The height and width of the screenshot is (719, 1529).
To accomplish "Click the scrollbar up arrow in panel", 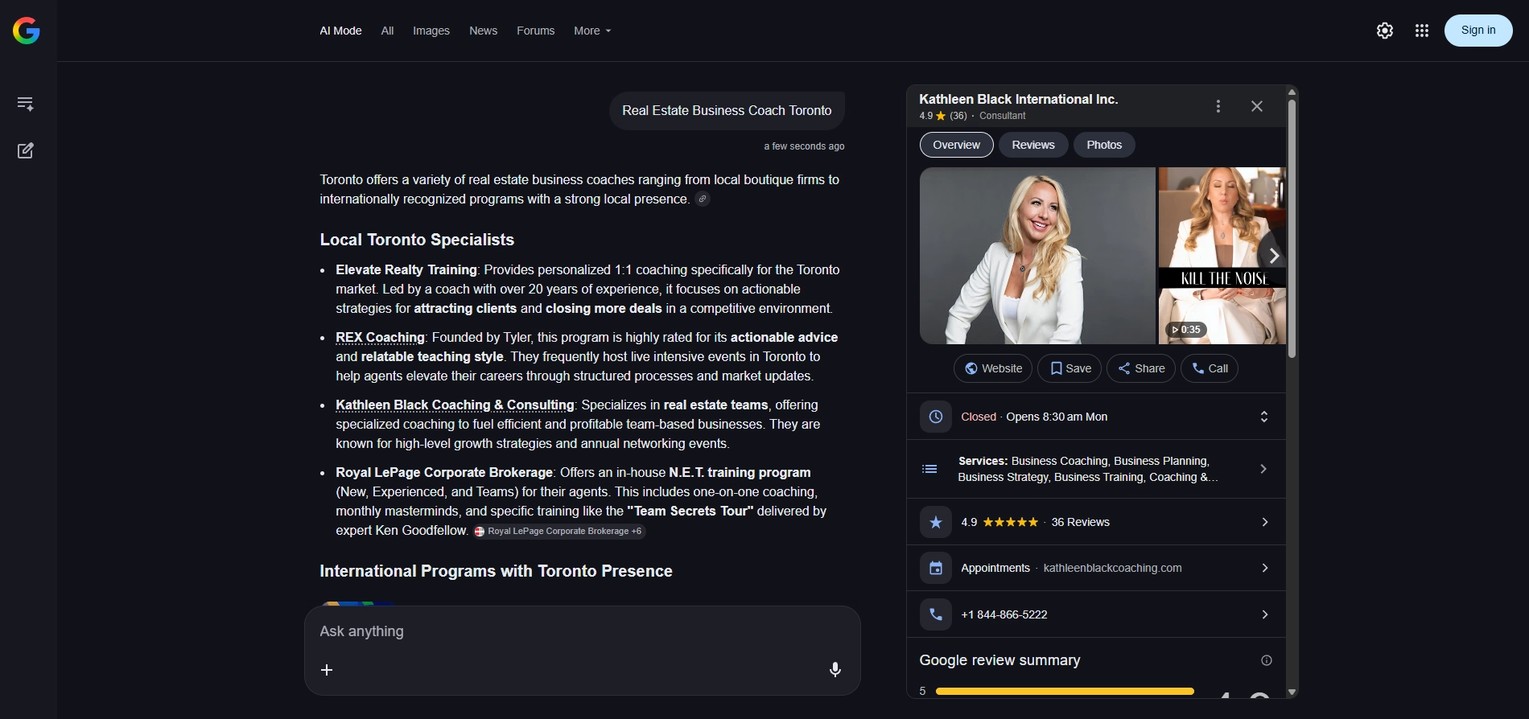I will coord(1292,92).
